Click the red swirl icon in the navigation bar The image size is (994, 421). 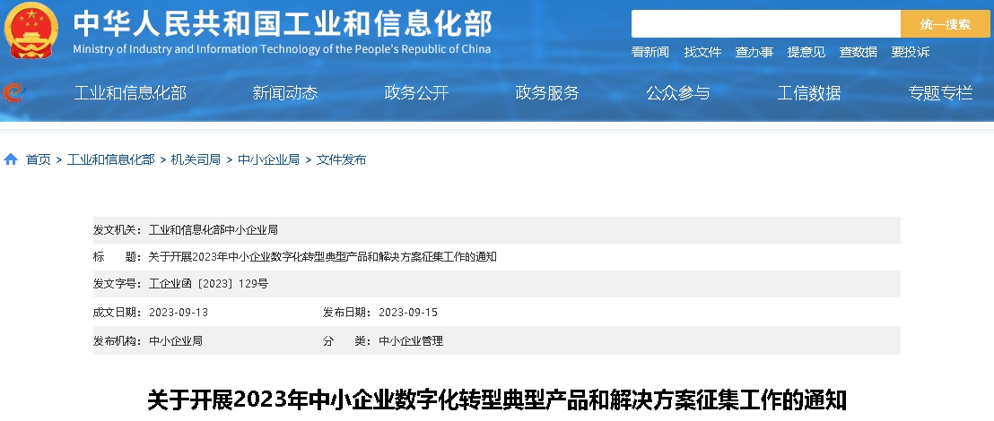pyautogui.click(x=14, y=92)
